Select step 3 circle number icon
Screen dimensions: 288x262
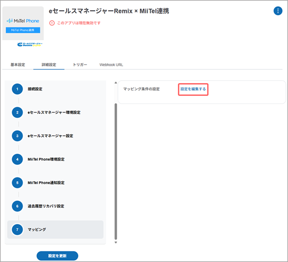pos(18,136)
